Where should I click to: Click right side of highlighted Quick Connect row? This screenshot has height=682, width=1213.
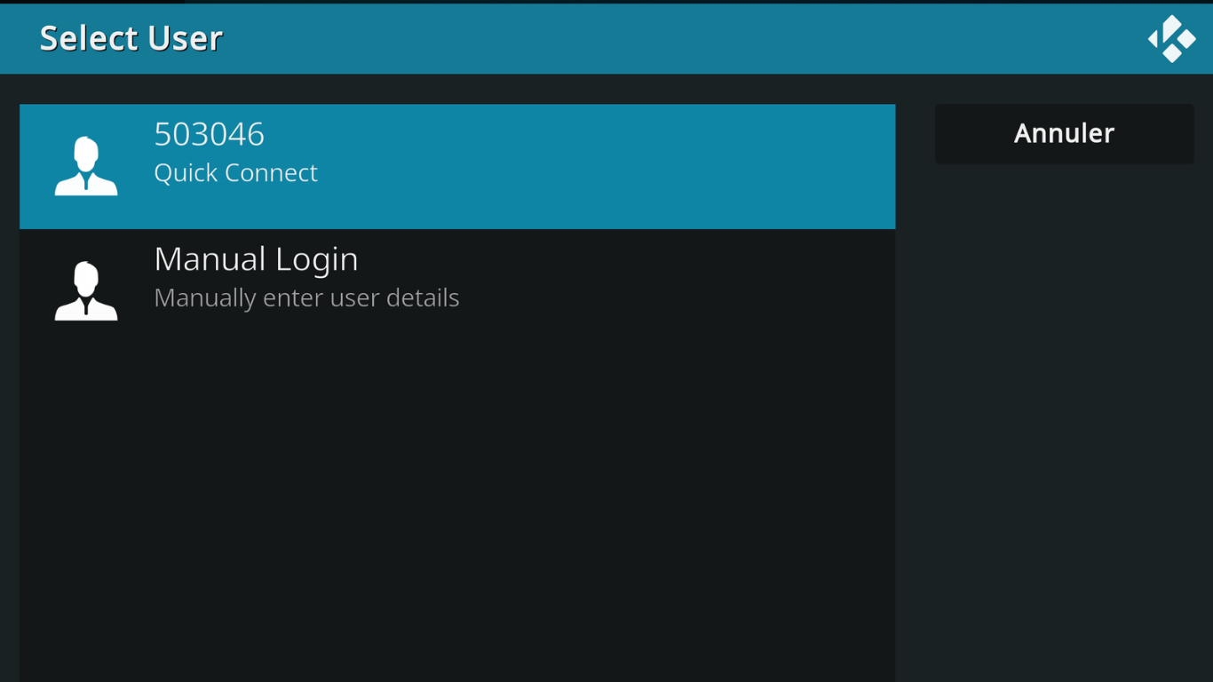coord(755,166)
